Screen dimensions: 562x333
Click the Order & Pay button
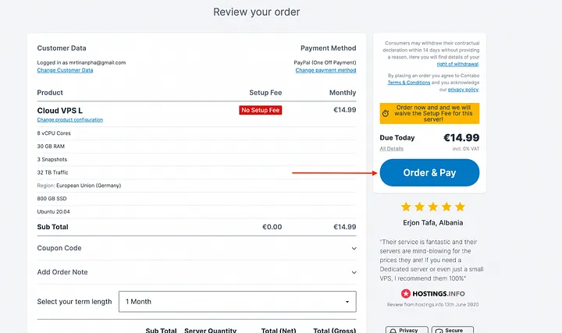click(x=429, y=172)
